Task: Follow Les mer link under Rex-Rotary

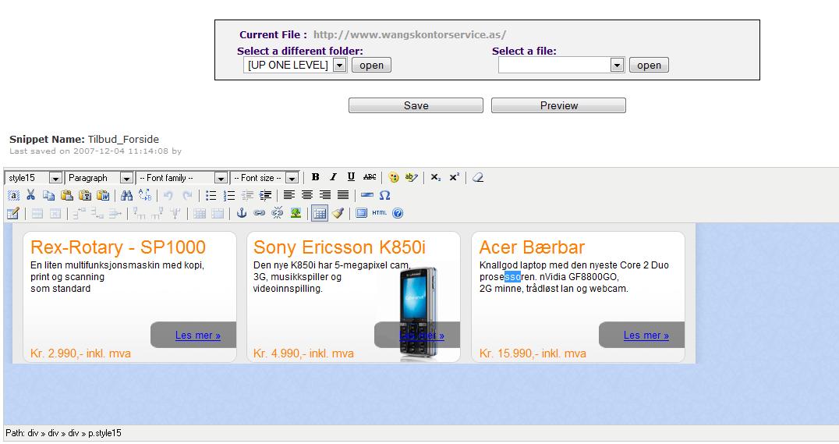Action: click(x=198, y=336)
